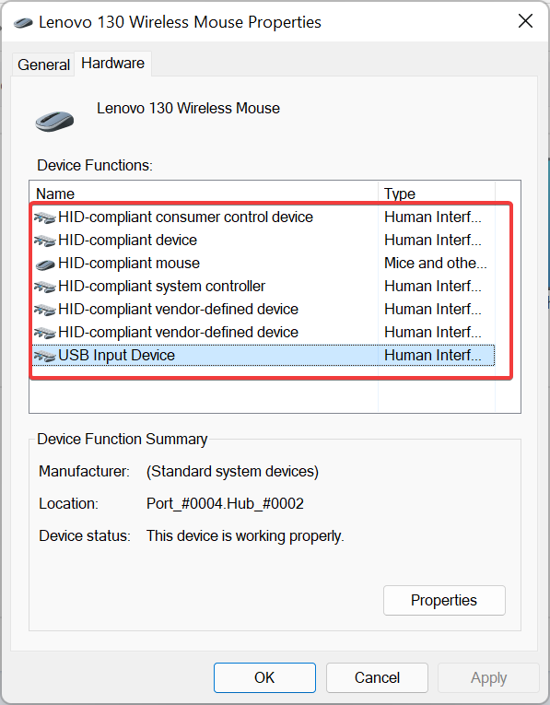Click the USB Input Device icon
Image resolution: width=550 pixels, height=705 pixels.
pyautogui.click(x=44, y=356)
